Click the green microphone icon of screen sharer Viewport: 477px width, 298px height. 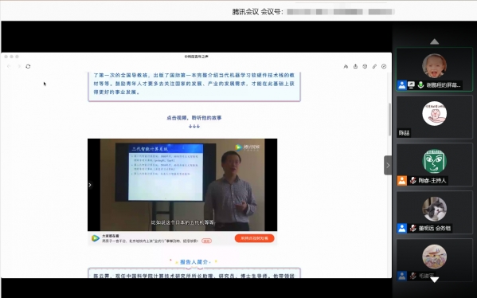[420, 85]
